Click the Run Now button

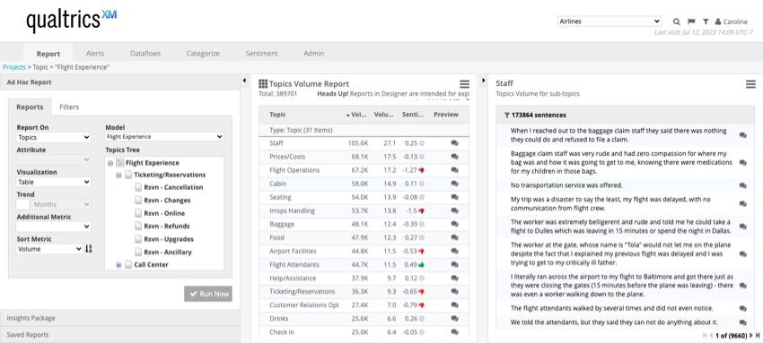(x=207, y=294)
